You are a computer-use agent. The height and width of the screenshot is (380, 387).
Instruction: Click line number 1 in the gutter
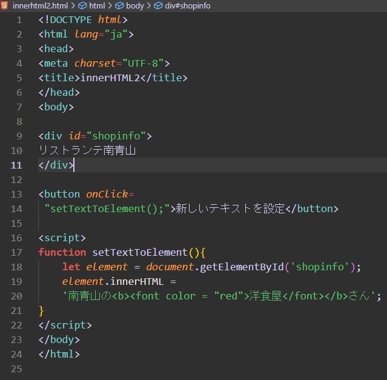(x=18, y=19)
